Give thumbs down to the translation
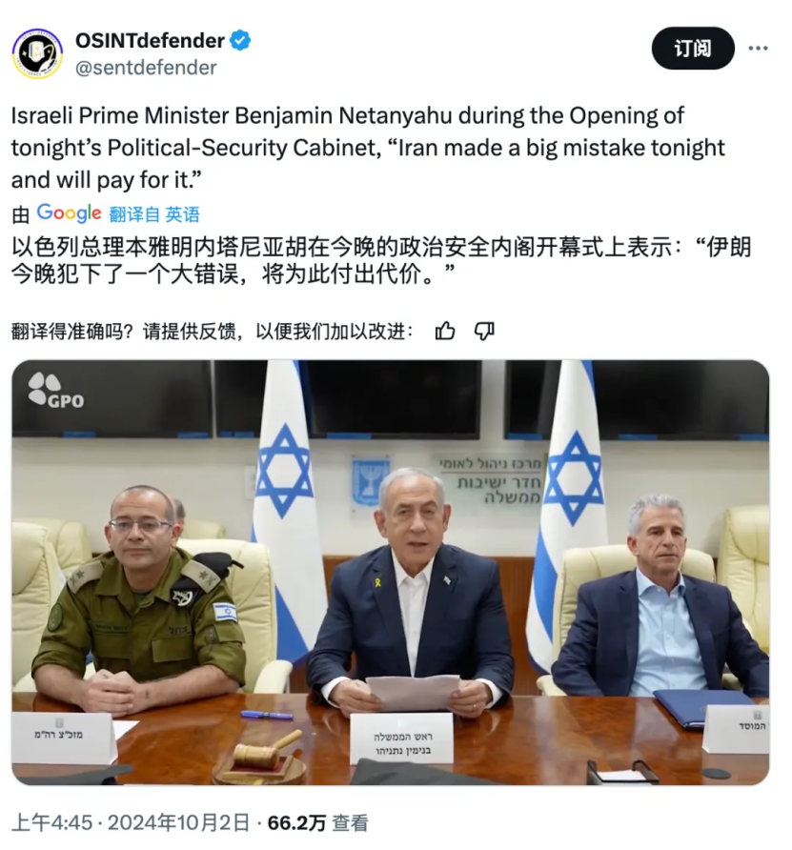Image resolution: width=792 pixels, height=850 pixels. tap(484, 331)
